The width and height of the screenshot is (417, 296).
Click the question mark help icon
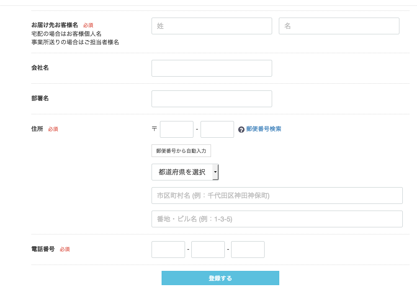tap(241, 129)
